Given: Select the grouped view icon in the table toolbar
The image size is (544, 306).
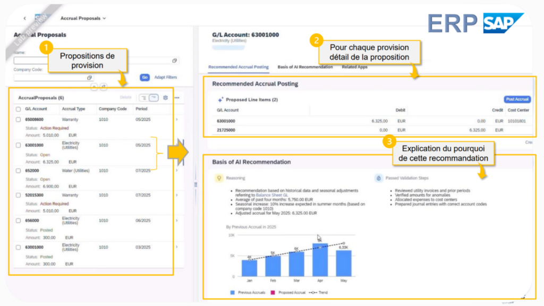Looking at the screenshot, I should tap(144, 98).
